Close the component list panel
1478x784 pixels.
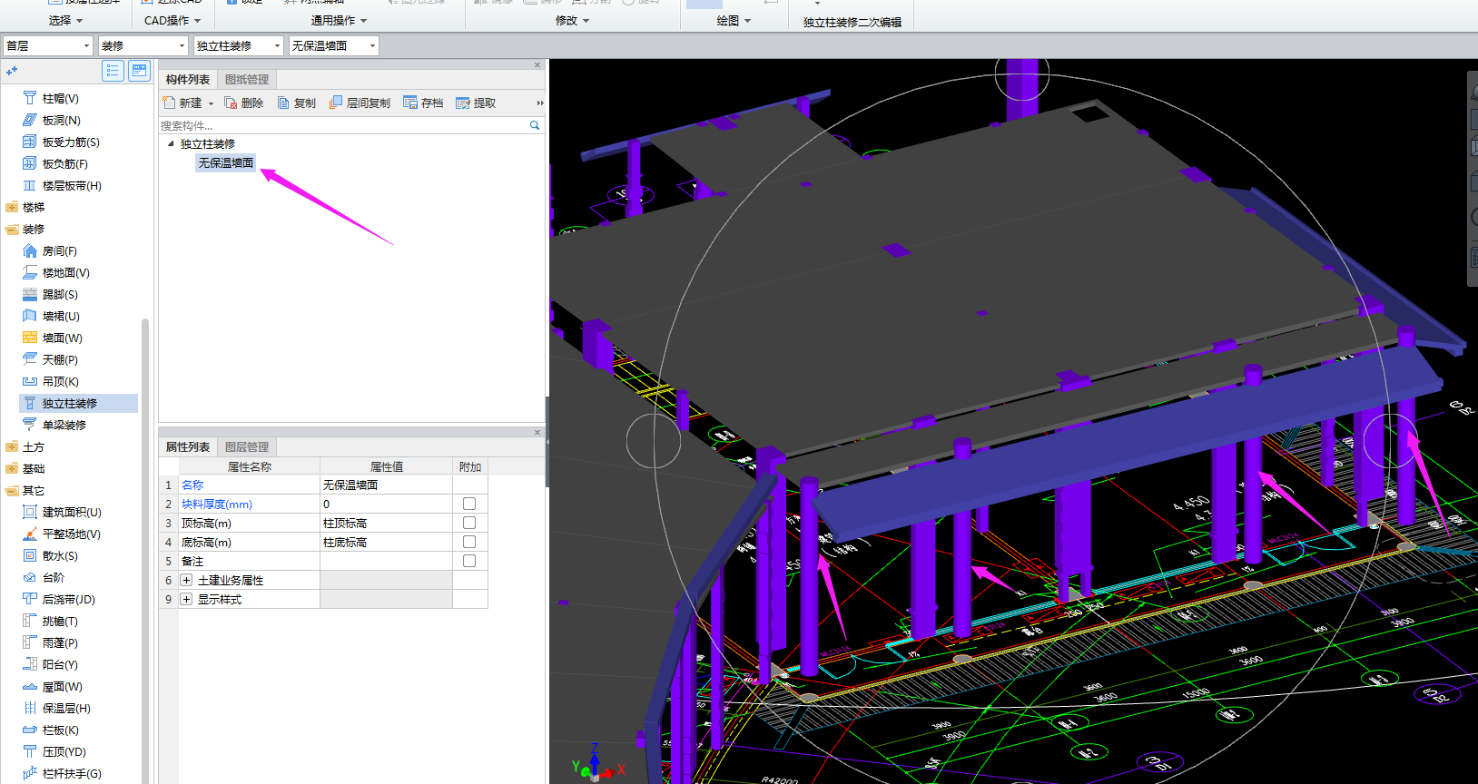click(537, 65)
